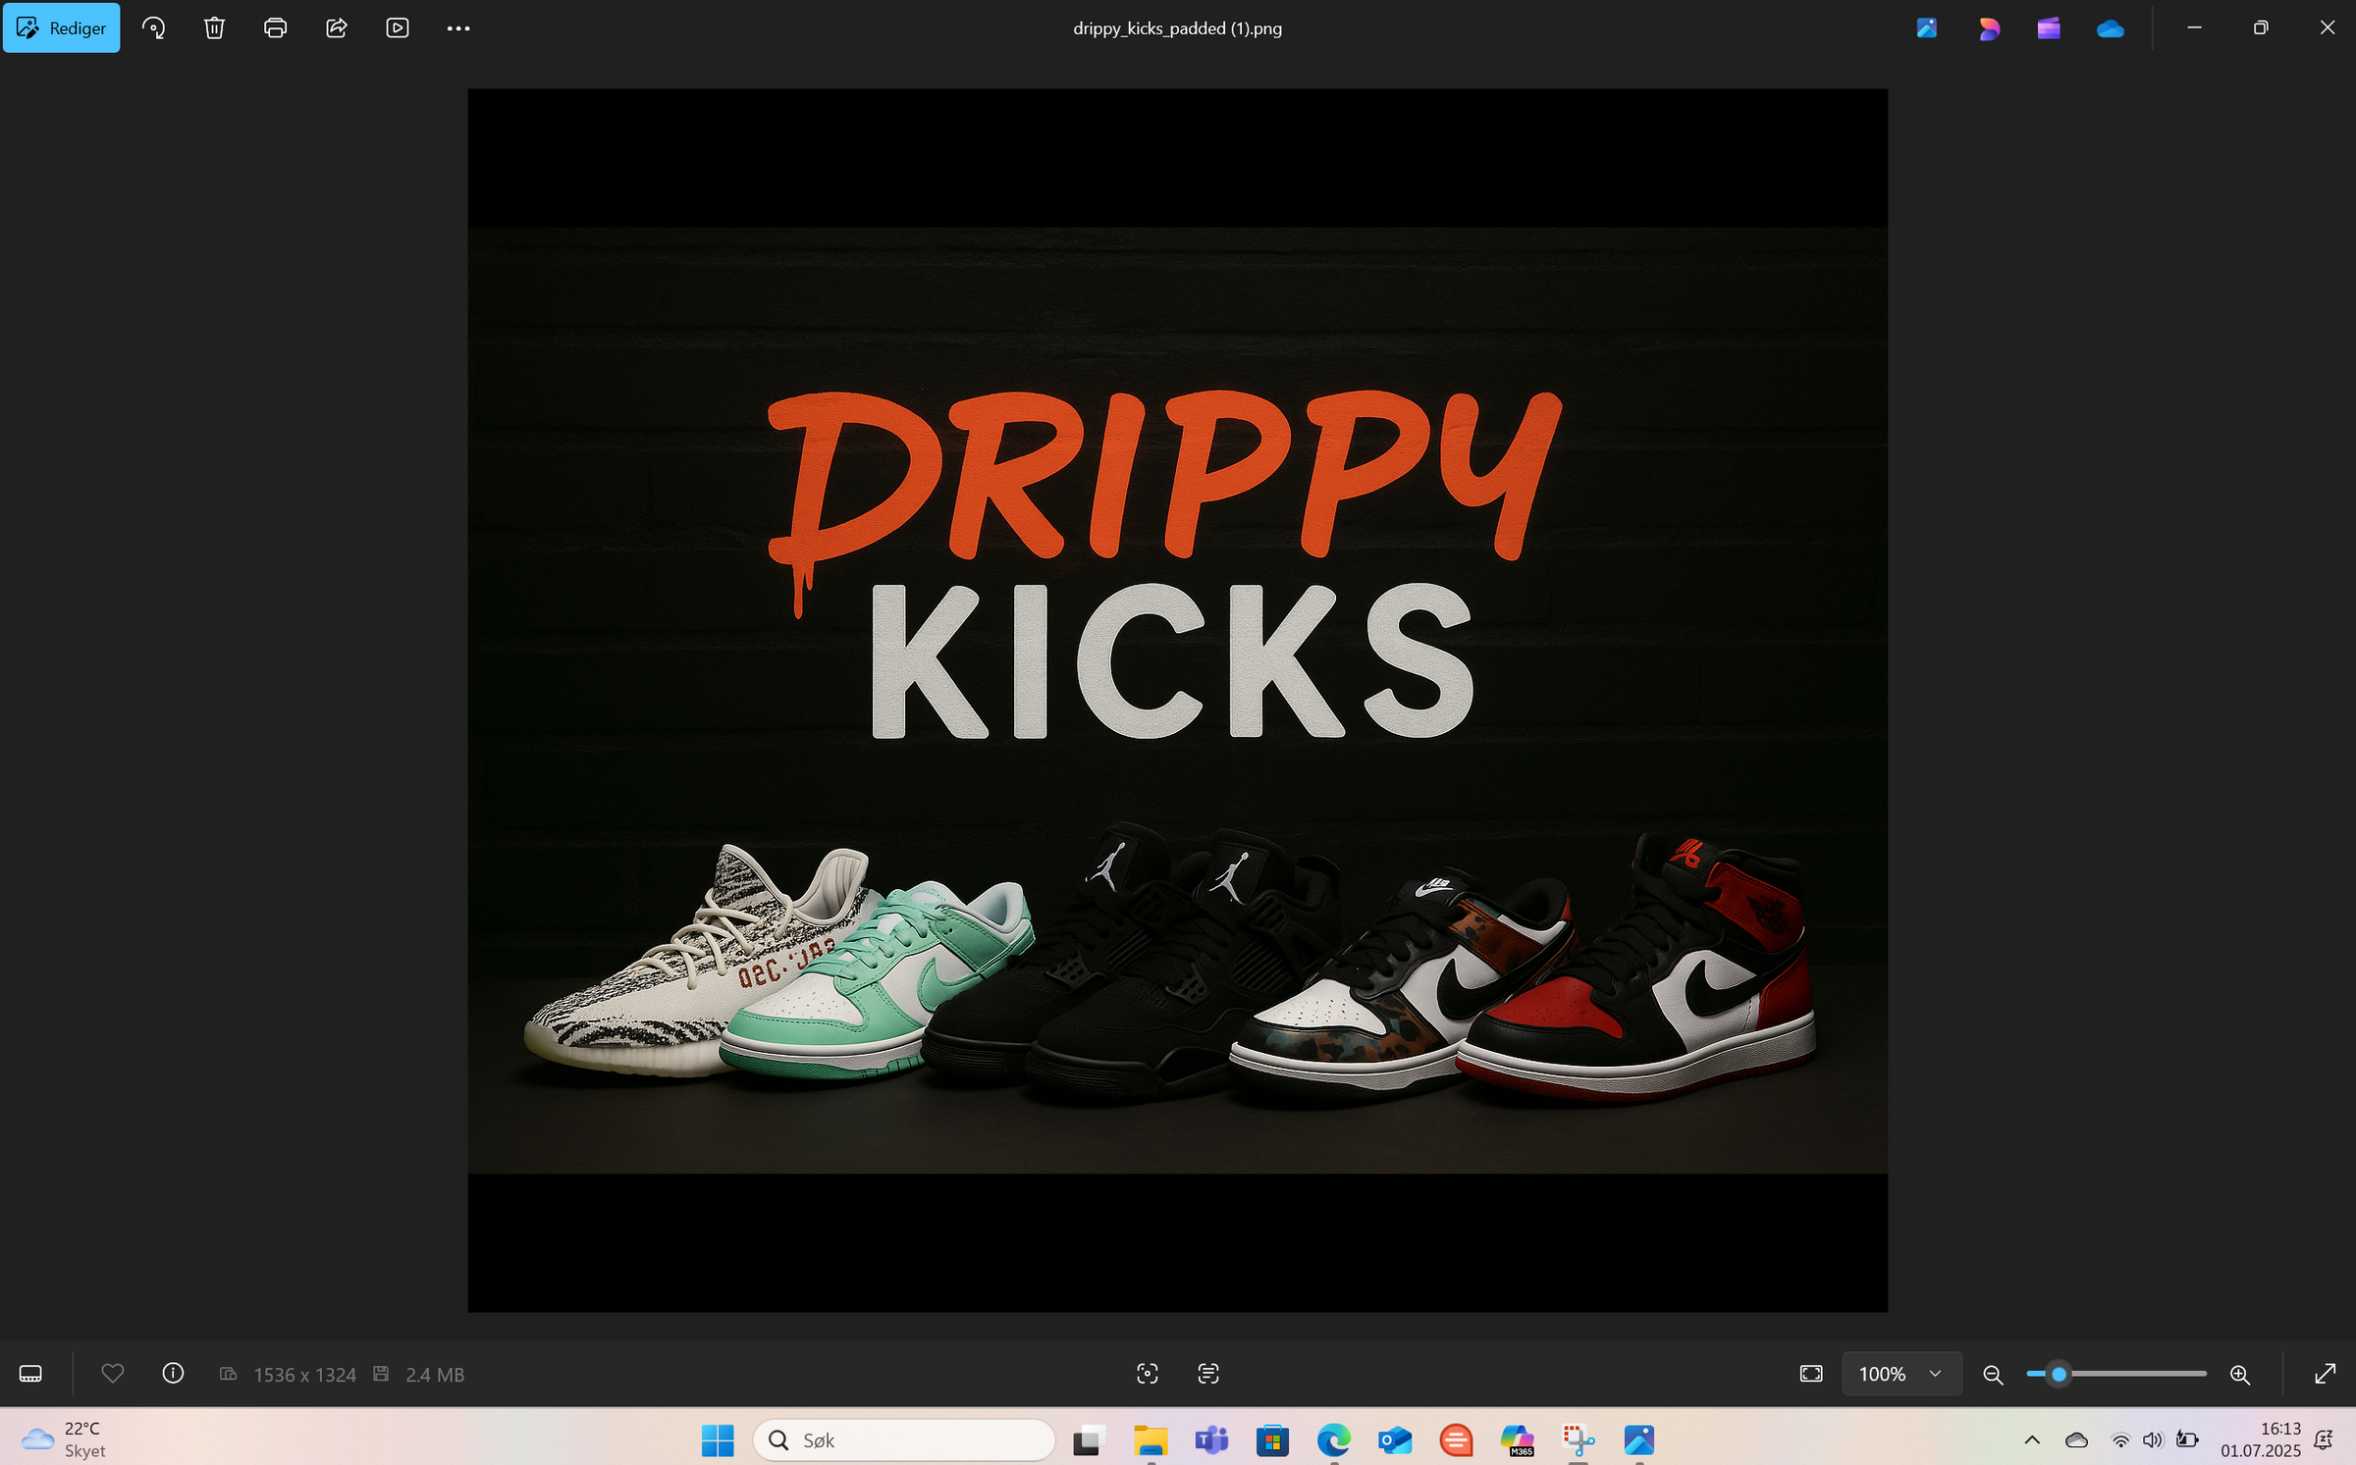2356x1465 pixels.
Task: Toggle the filmstrip view
Action: [x=30, y=1374]
